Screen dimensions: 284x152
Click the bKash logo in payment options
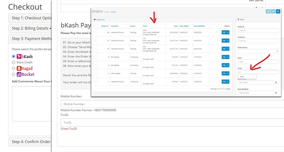[25, 56]
